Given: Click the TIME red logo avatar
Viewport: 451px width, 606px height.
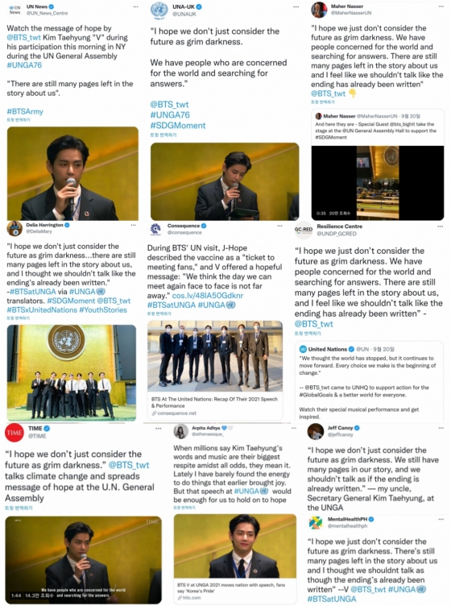Looking at the screenshot, I should 14,433.
